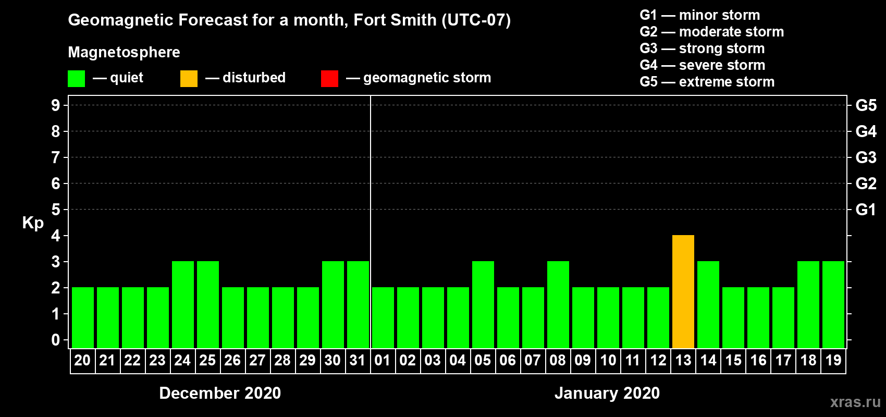Click the 'quiet' legend label
Image resolution: width=886 pixels, height=417 pixels.
[127, 78]
